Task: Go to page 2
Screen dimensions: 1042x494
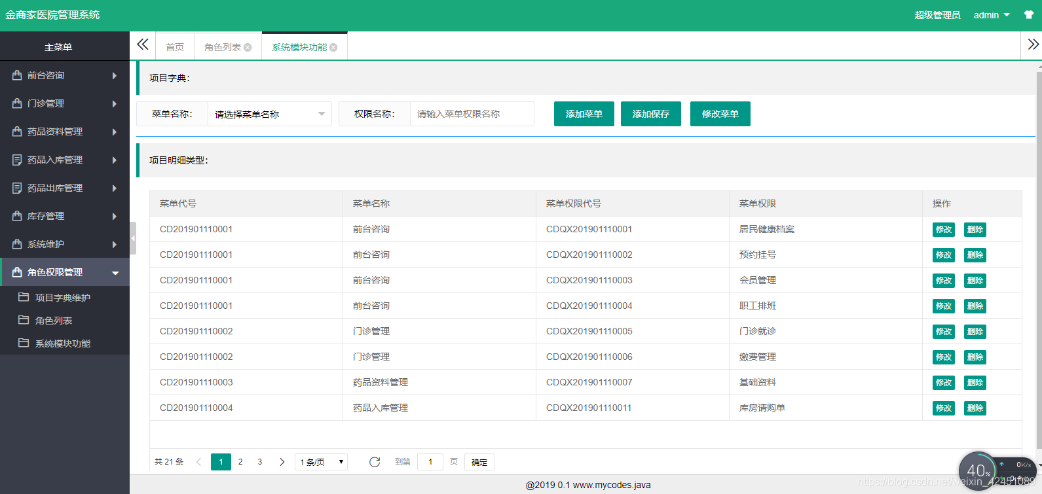Action: tap(240, 462)
